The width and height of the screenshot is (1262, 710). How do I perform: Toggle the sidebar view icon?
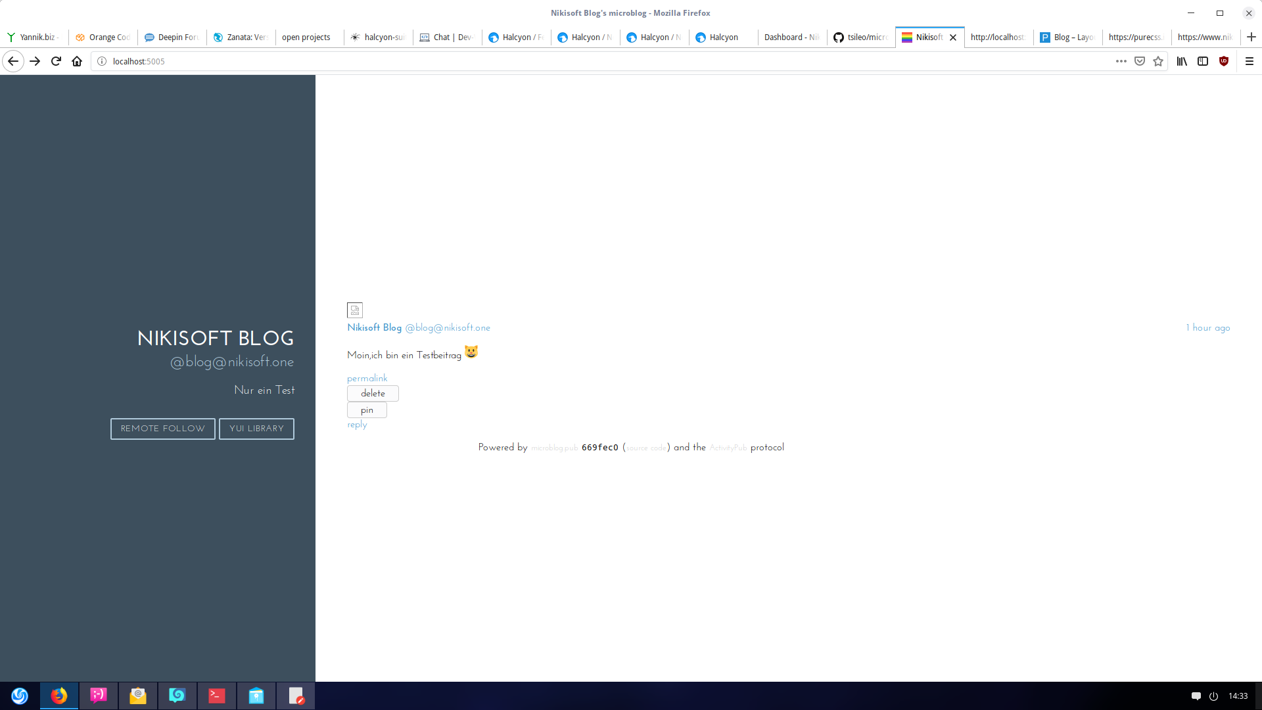pyautogui.click(x=1203, y=61)
